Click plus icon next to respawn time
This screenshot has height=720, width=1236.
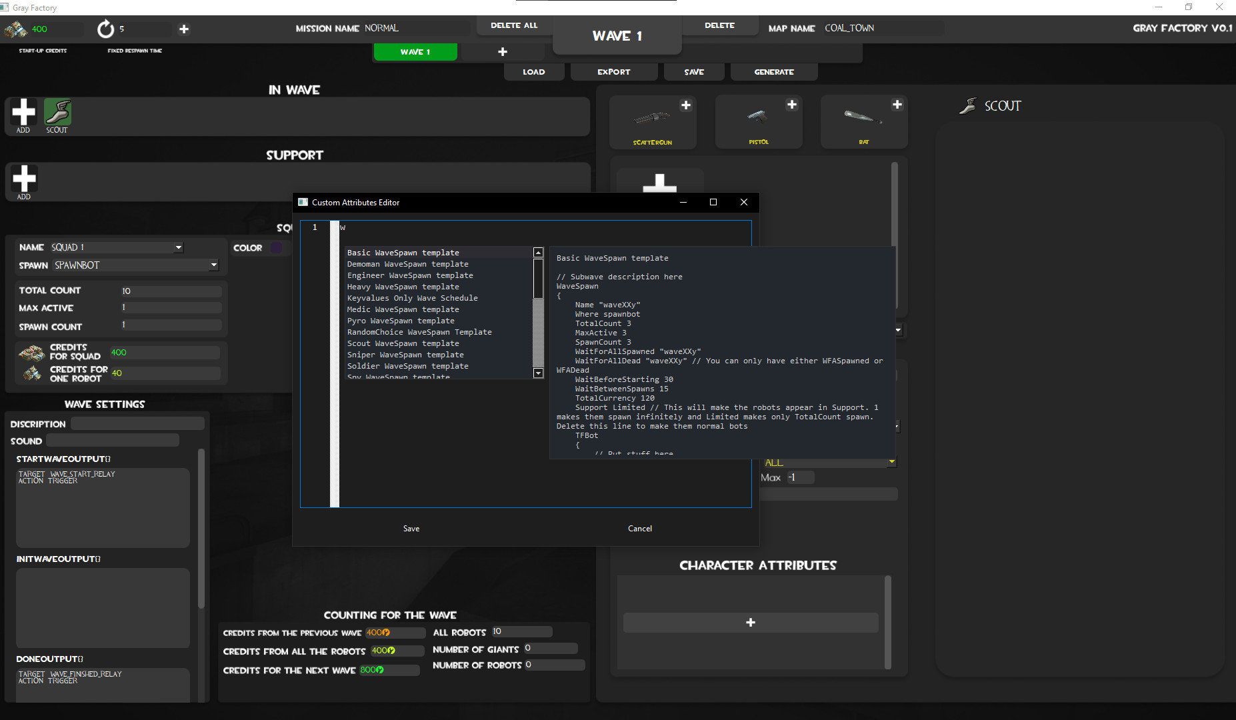tap(184, 29)
